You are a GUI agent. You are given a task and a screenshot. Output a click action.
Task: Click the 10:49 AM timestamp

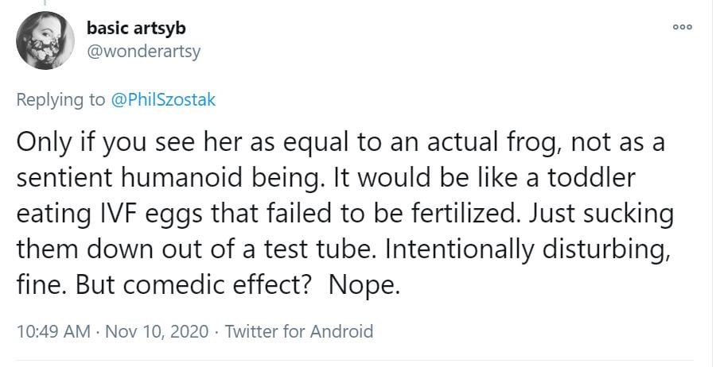click(x=53, y=330)
